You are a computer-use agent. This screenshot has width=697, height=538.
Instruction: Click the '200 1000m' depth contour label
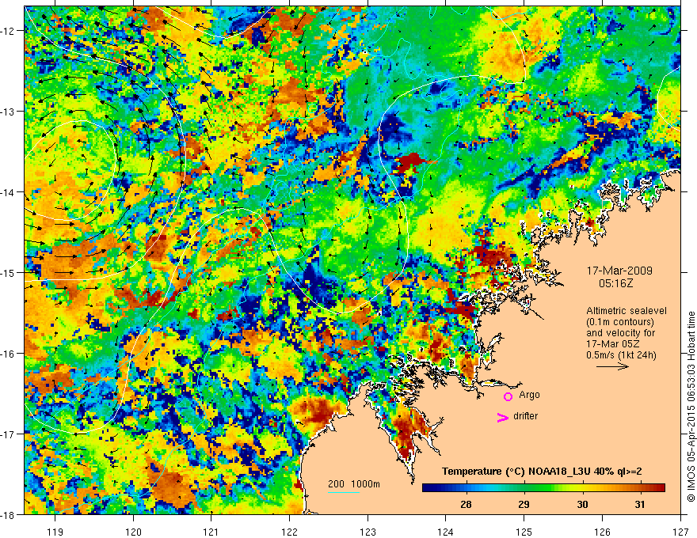point(354,484)
